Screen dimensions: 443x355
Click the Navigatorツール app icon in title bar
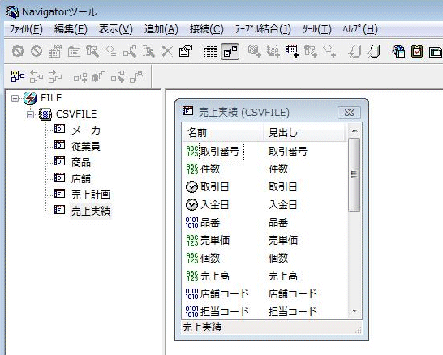point(13,12)
